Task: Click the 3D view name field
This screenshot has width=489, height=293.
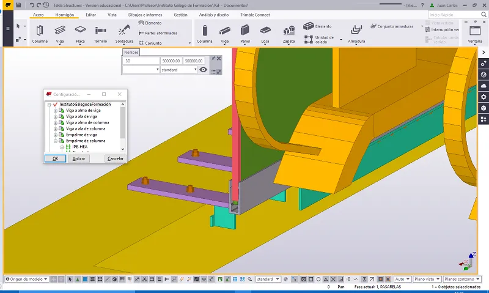Action: pyautogui.click(x=141, y=61)
